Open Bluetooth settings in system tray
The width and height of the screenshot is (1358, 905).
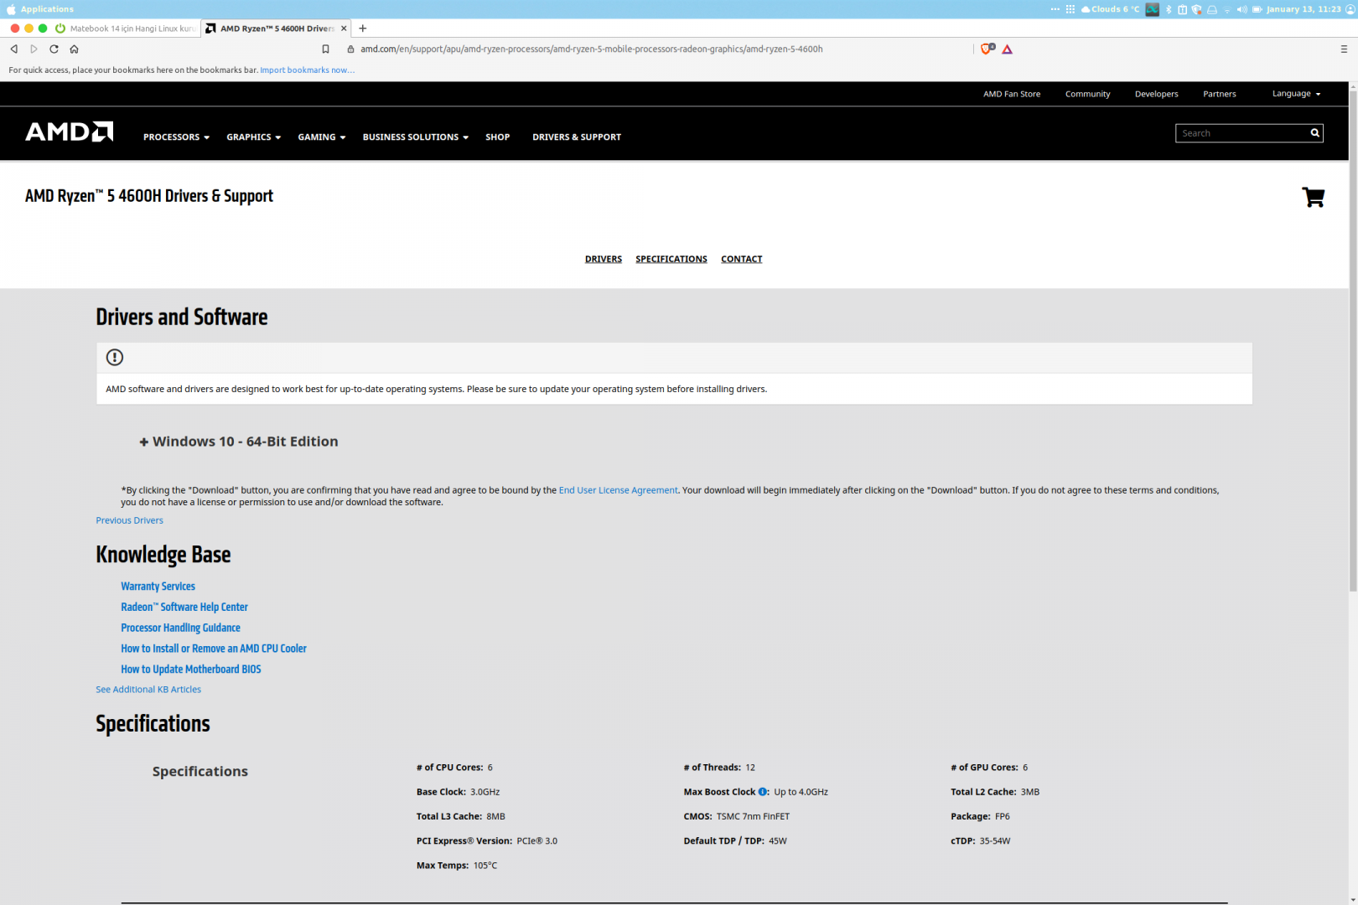coord(1169,9)
